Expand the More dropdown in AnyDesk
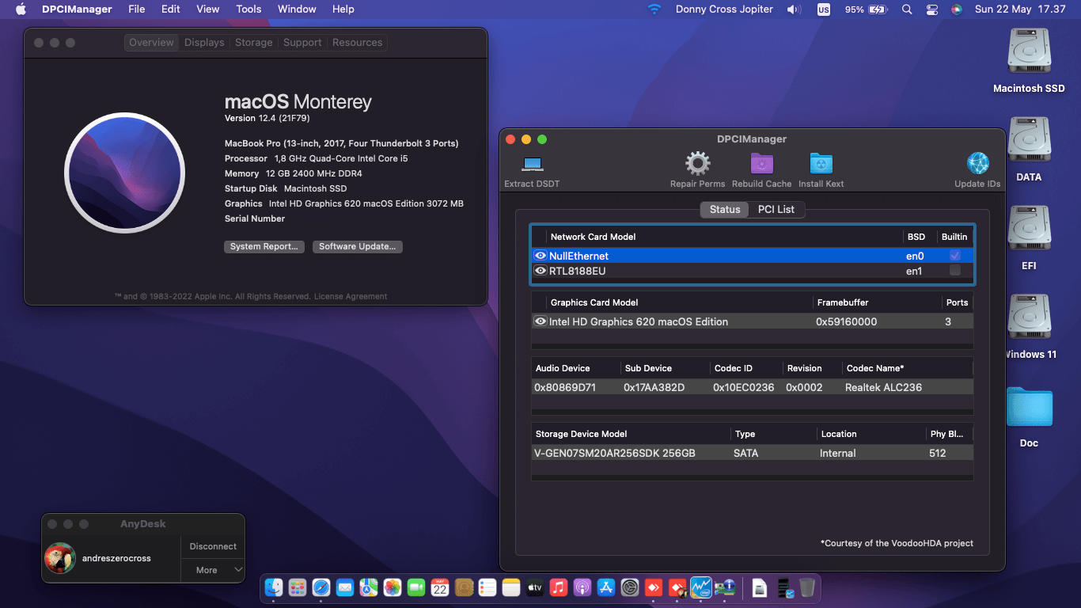The height and width of the screenshot is (608, 1081). pyautogui.click(x=213, y=570)
